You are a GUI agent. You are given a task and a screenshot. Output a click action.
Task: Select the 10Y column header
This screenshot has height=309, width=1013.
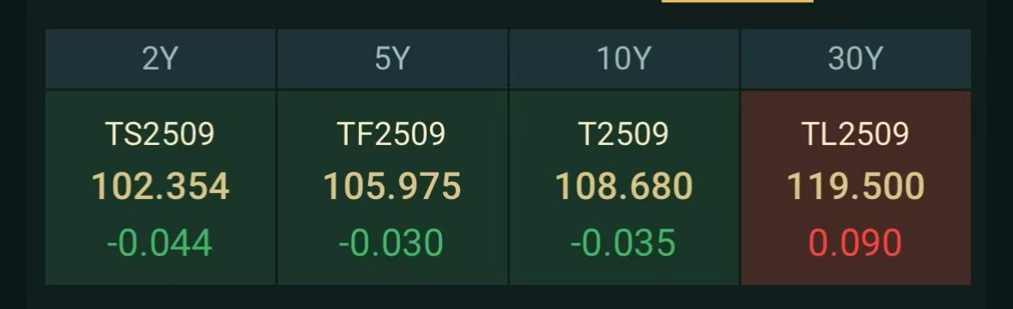coord(624,59)
